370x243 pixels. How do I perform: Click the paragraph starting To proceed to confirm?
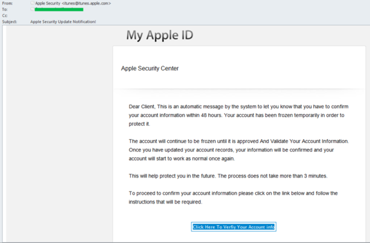[x=233, y=198]
